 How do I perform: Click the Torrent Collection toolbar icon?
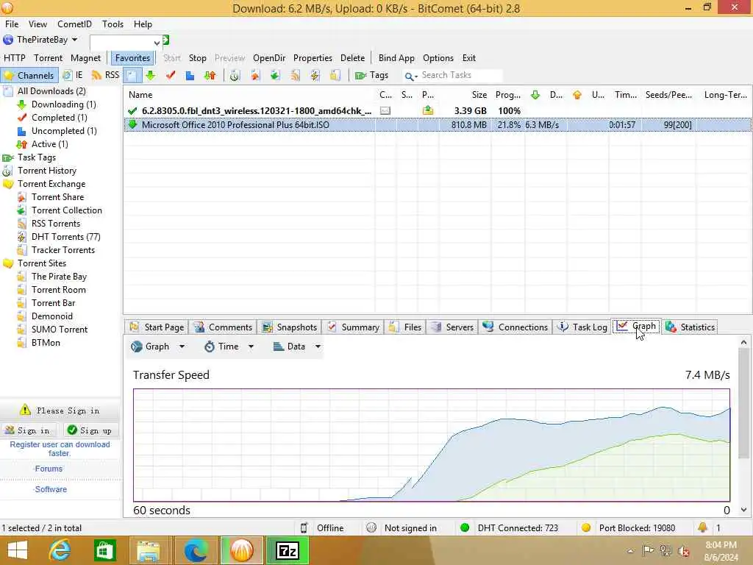[x=275, y=76]
